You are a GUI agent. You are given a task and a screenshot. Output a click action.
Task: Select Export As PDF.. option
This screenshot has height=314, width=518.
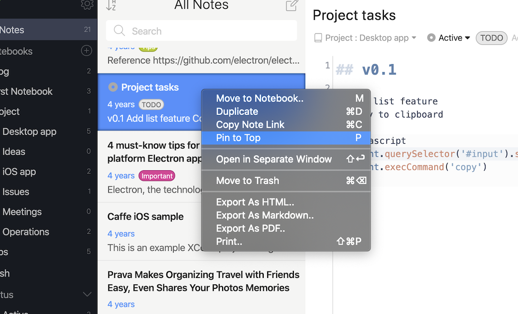tap(250, 229)
